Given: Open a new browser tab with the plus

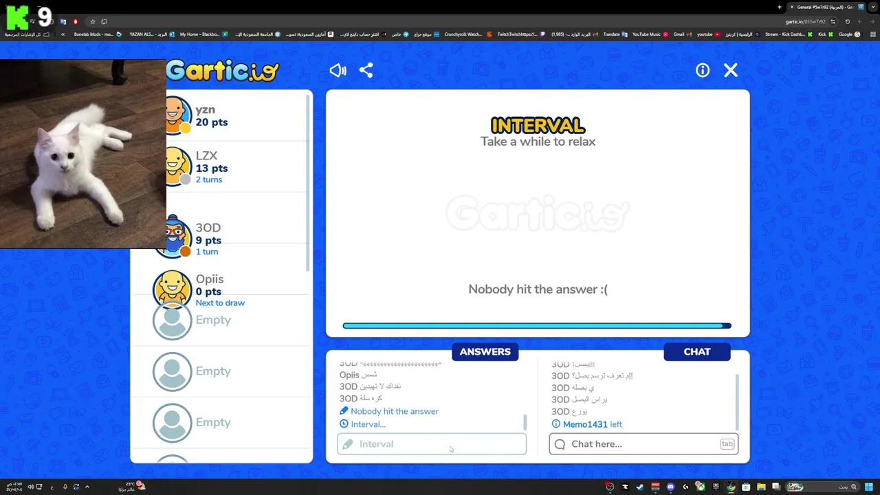Looking at the screenshot, I should coord(780,7).
